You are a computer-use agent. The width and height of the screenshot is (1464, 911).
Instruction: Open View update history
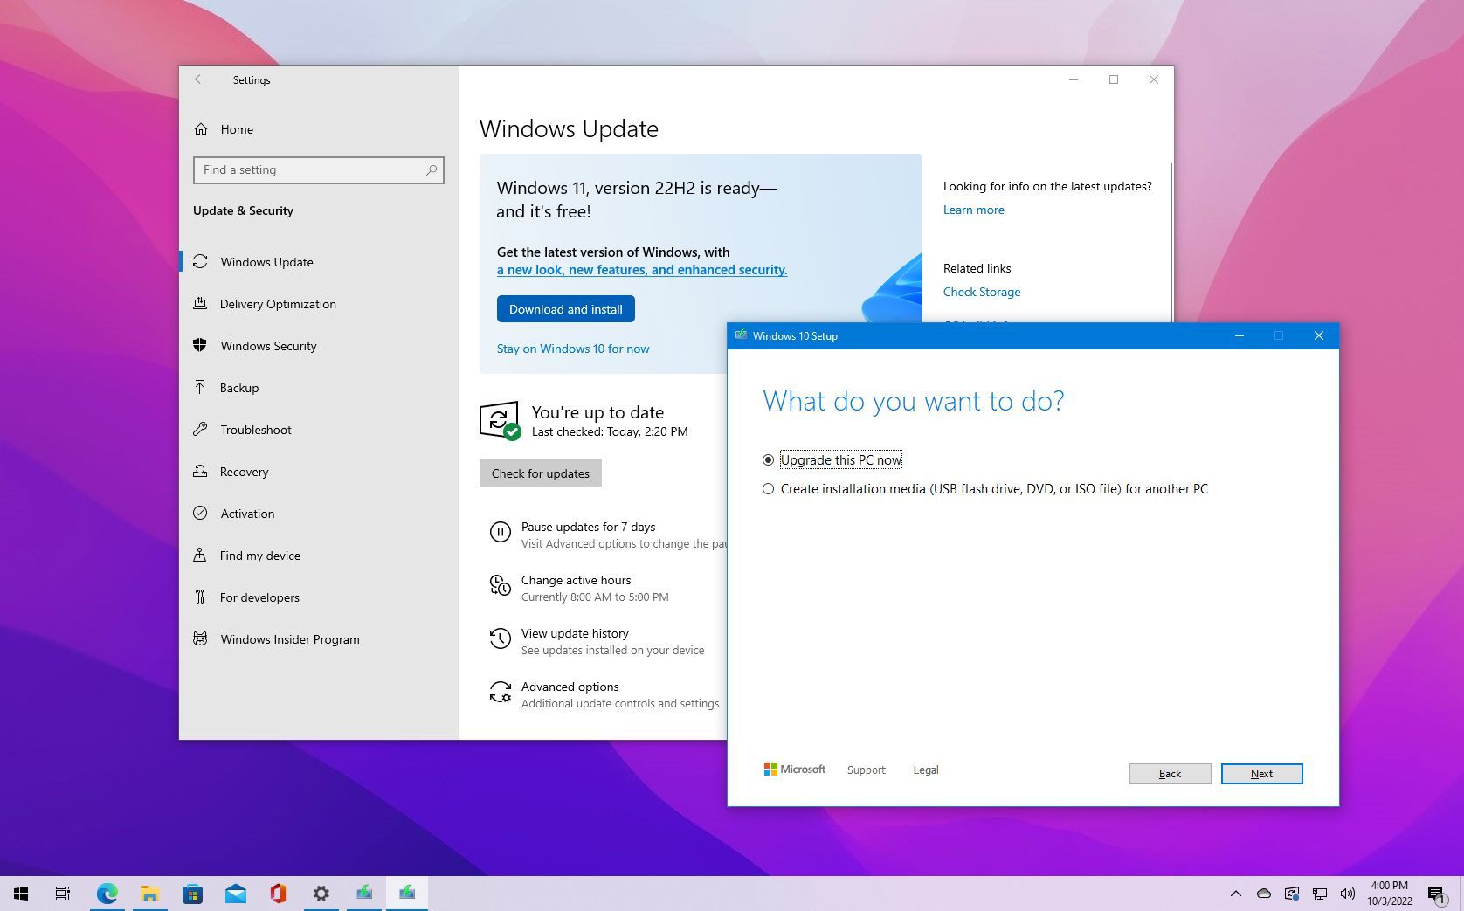point(574,633)
